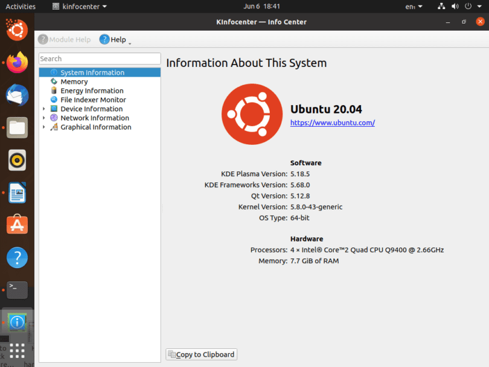
Task: Click the volume icon in top panel
Action: 455,7
